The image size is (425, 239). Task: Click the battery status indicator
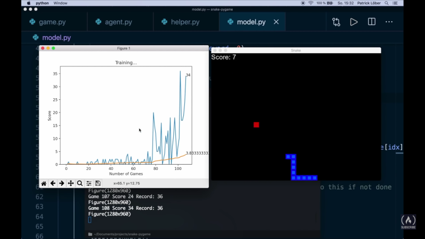coord(325,3)
